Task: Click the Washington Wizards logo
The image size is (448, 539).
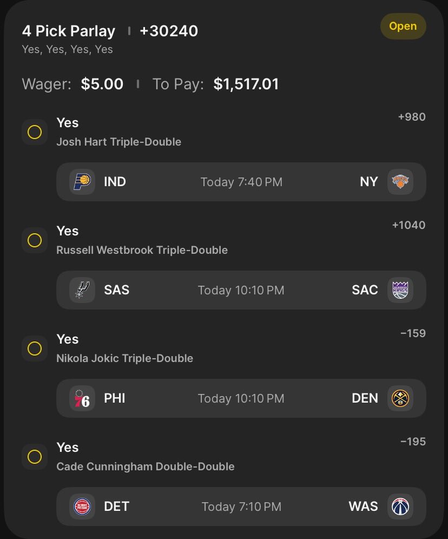Action: pyautogui.click(x=400, y=507)
